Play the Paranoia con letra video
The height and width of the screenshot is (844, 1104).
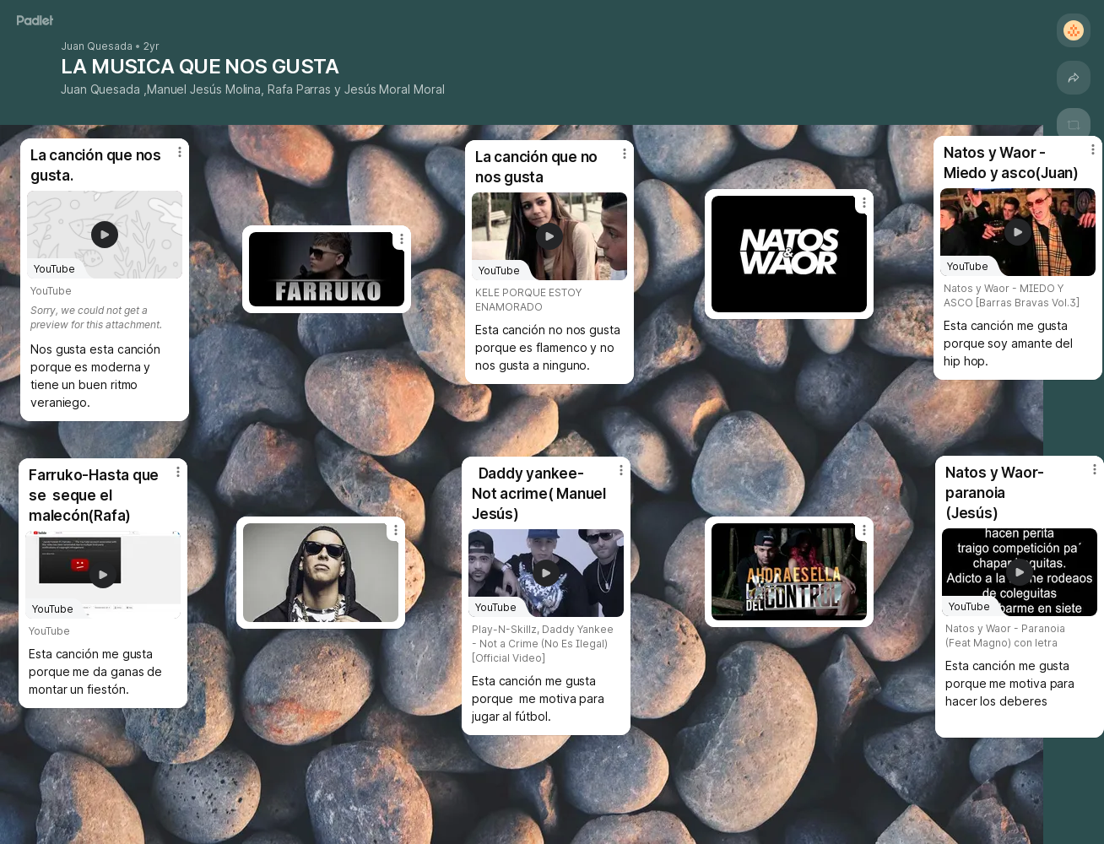point(1020,572)
